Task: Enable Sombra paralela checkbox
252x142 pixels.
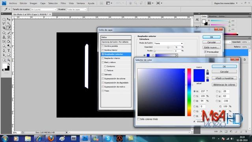Action: pos(103,46)
